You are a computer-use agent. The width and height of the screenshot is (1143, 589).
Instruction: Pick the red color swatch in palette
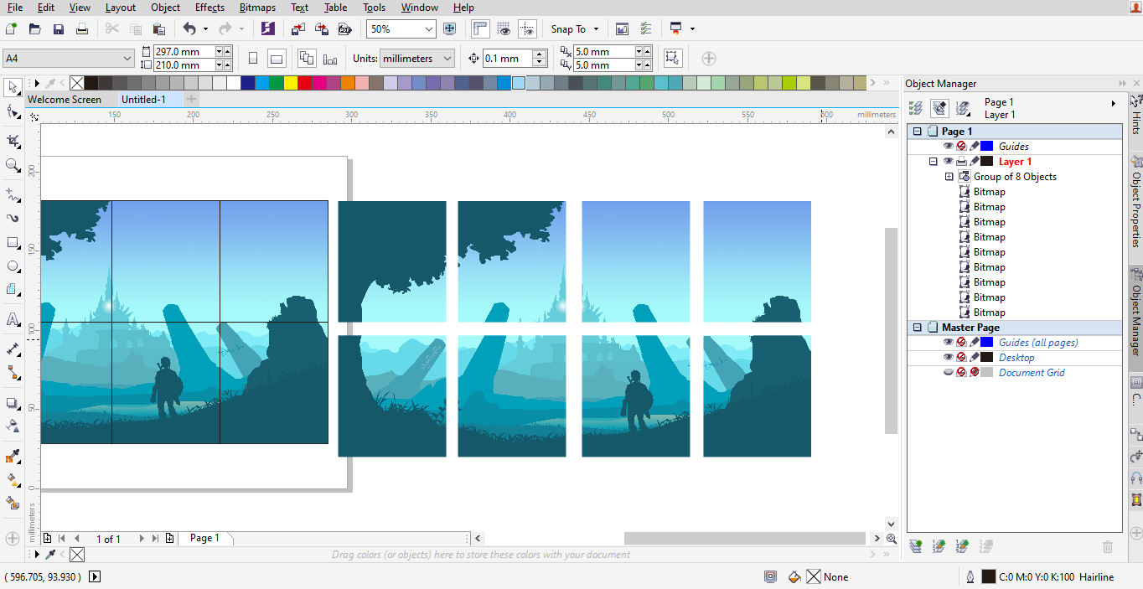304,83
